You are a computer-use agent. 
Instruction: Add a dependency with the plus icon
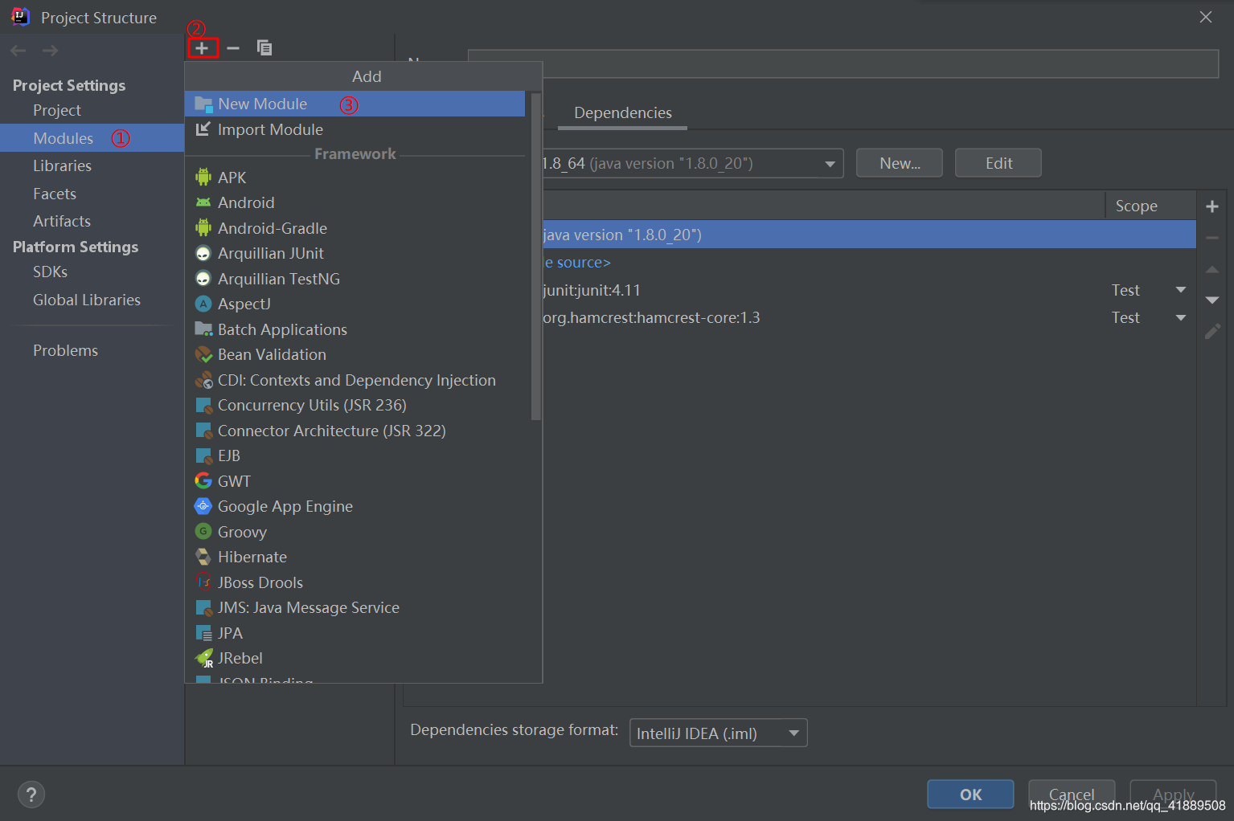(x=1212, y=206)
